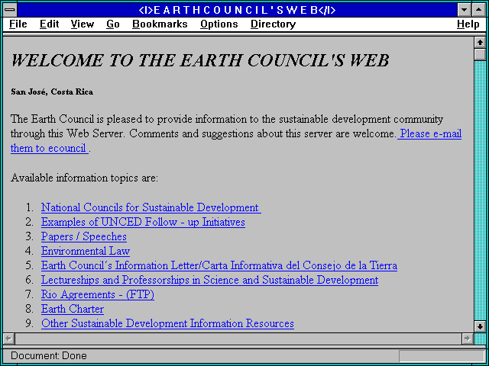The image size is (489, 366).
Task: Click the vertical scrollbar track below the thumb
Action: pos(480,190)
